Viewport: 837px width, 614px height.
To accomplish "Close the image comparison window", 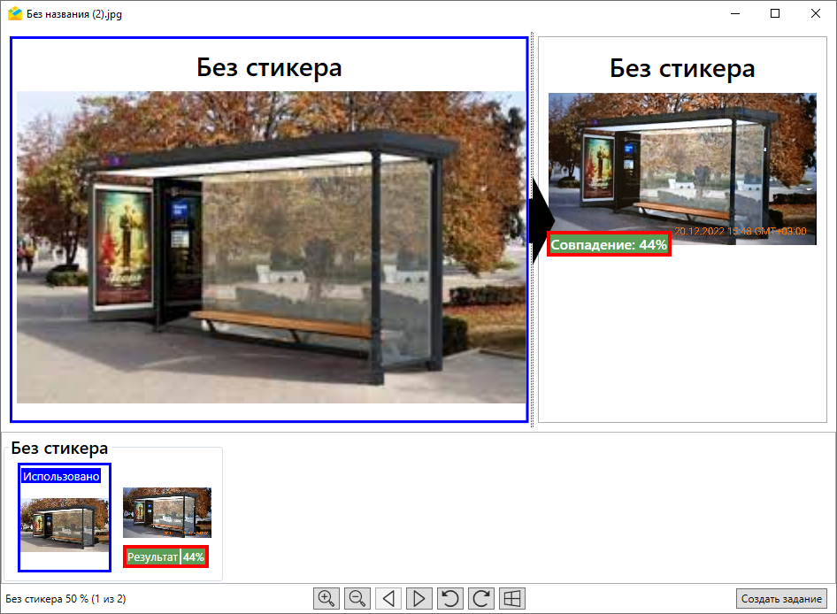I will (x=815, y=13).
